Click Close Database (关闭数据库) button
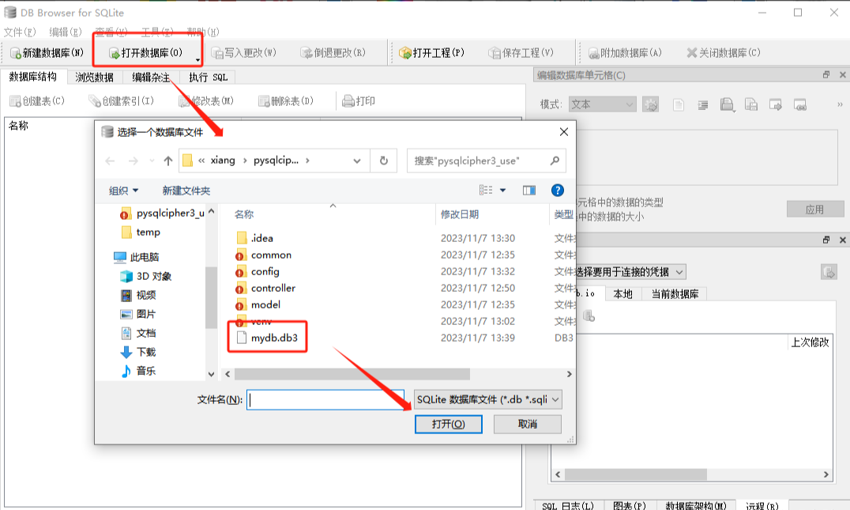Viewport: 850px width, 510px height. click(724, 53)
